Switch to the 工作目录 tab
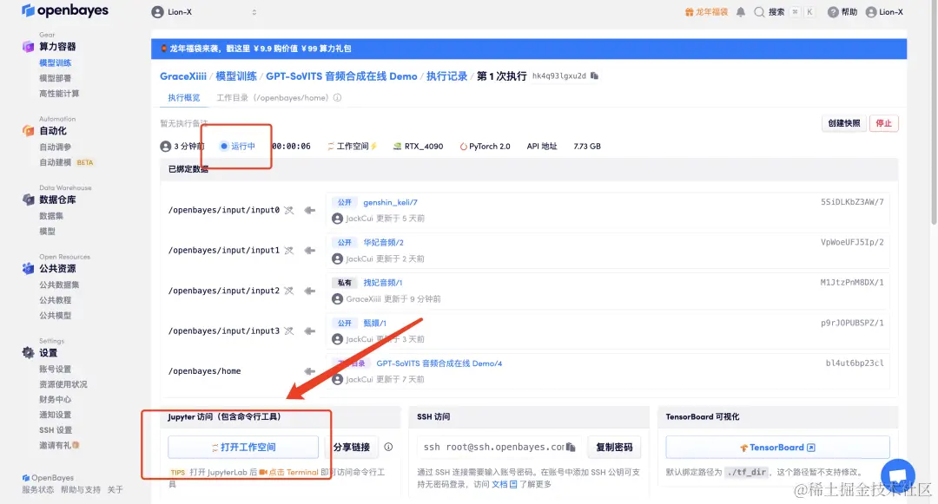The image size is (938, 504). coord(272,98)
